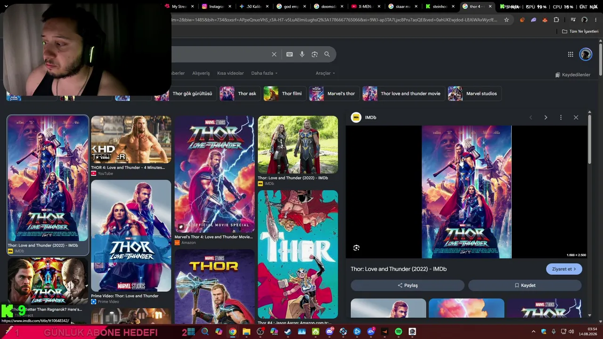Screen dimensions: 603x339
Task: Open 'Thor: Love and Thunder (2022) - IMDb' preview title
Action: 399,269
